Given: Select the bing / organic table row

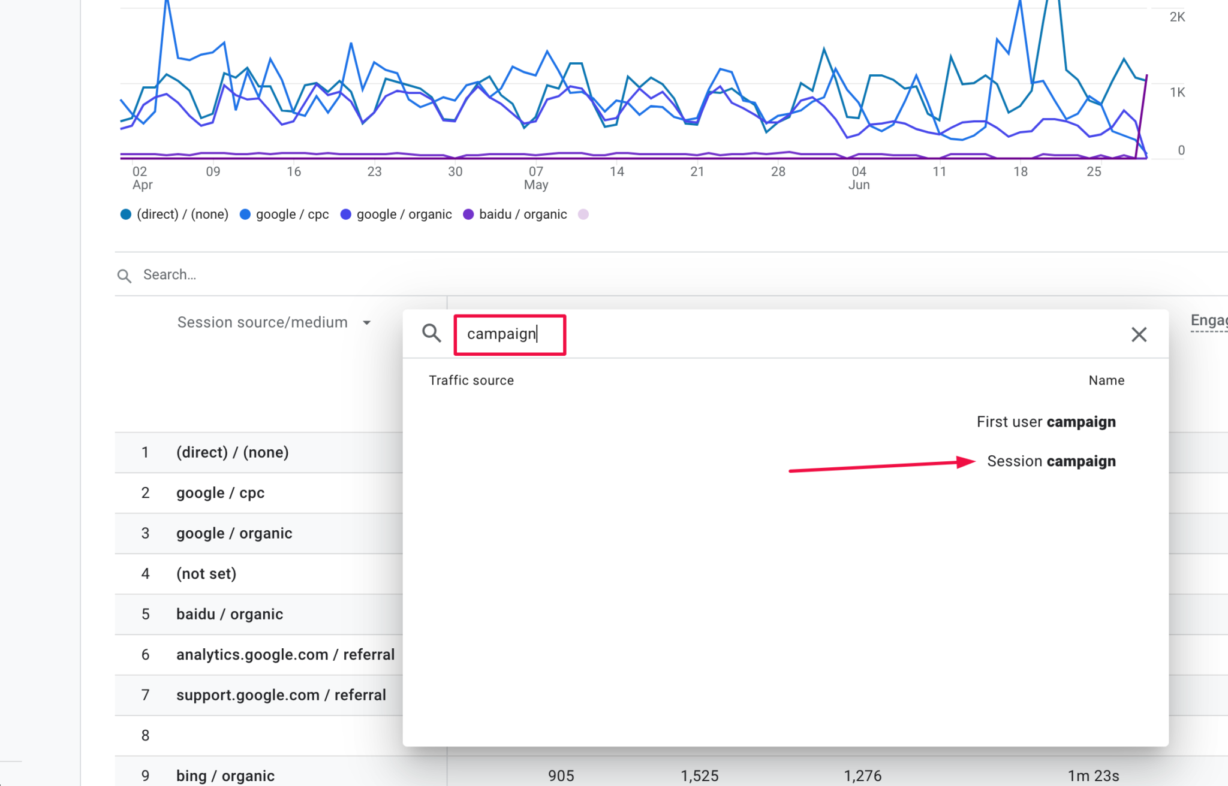Looking at the screenshot, I should (225, 775).
